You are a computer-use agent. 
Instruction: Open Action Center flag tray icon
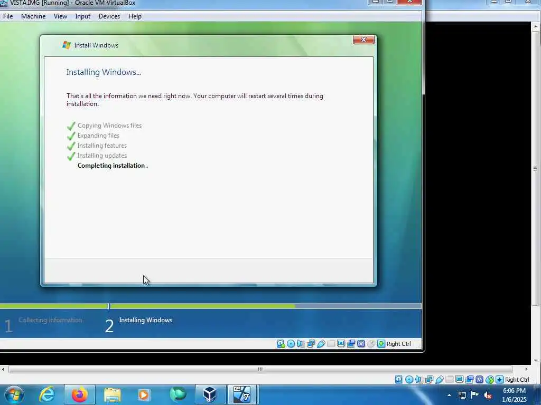pyautogui.click(x=475, y=394)
